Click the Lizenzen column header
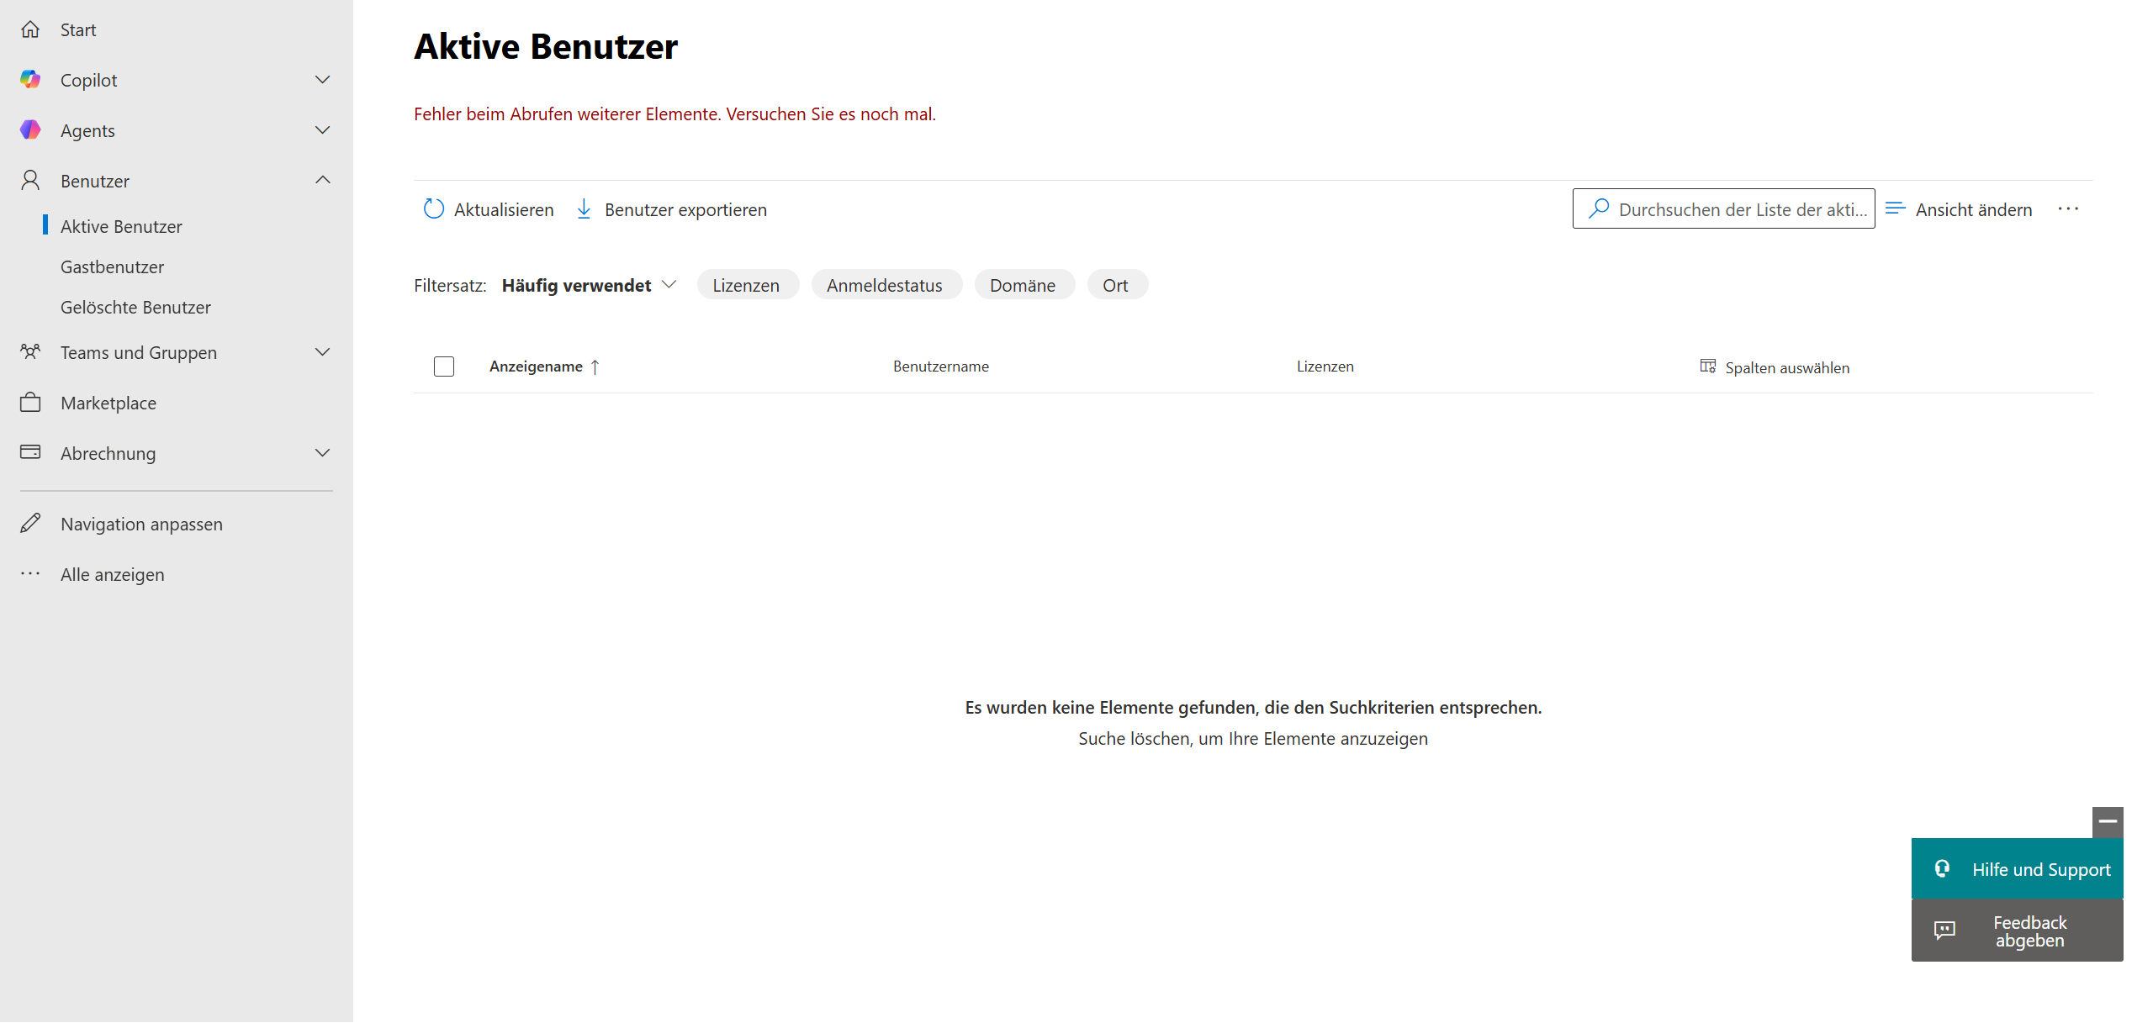Screen dimensions: 2153x1023 point(1325,366)
